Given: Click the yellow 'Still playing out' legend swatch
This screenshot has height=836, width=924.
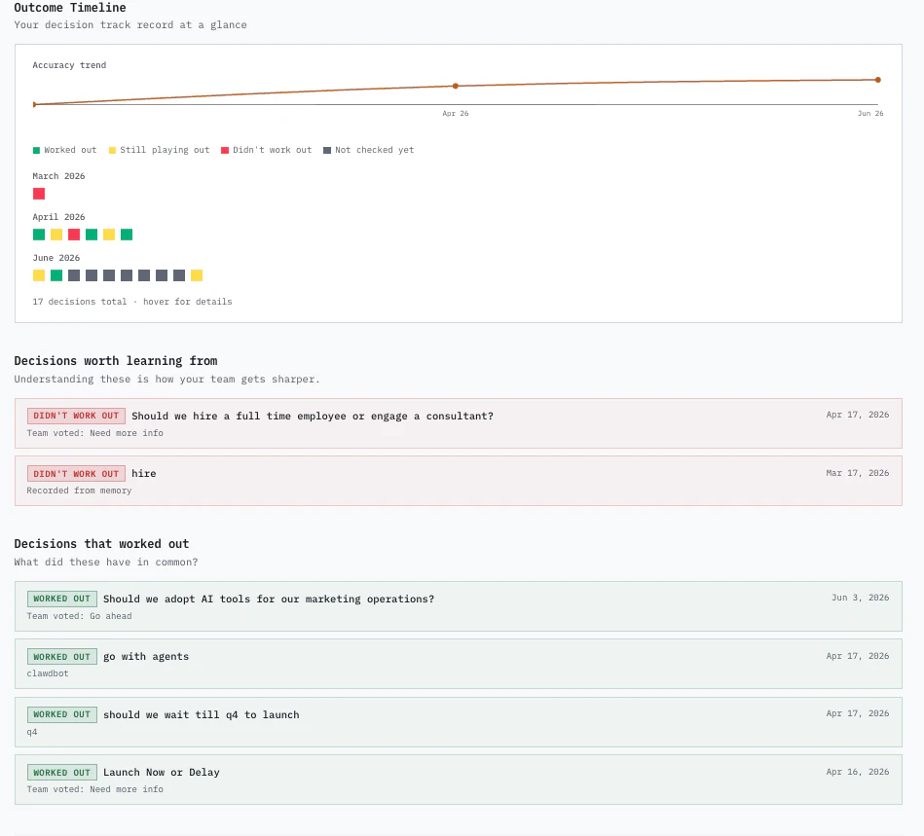Looking at the screenshot, I should click(113, 150).
